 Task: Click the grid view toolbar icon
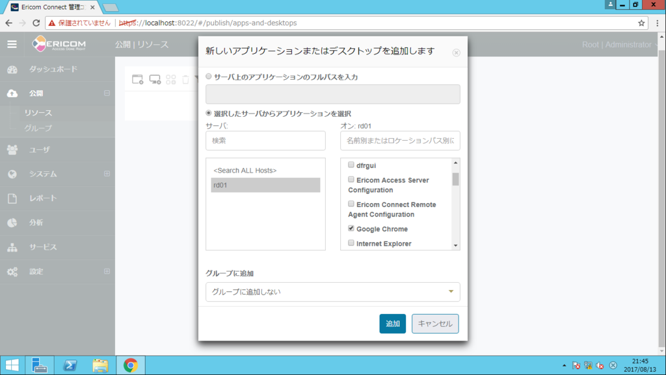click(171, 79)
